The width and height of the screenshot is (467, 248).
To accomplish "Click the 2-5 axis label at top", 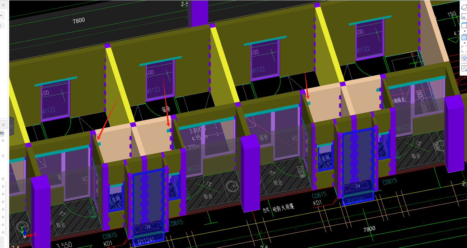I will point(185,4).
